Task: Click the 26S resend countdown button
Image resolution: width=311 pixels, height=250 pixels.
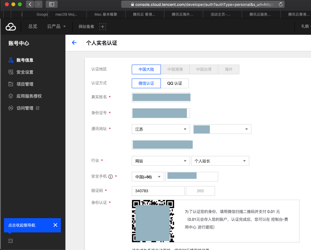Action: tap(200, 191)
